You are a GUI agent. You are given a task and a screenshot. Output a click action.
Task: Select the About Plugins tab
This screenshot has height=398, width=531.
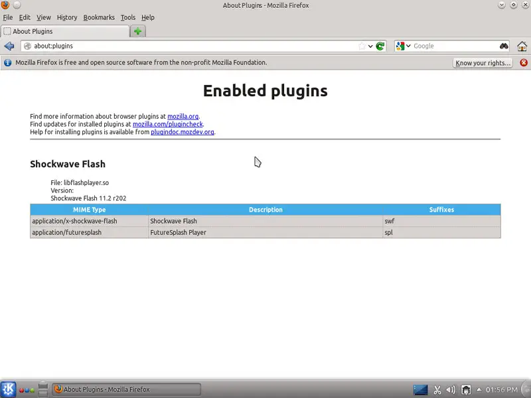coord(65,31)
